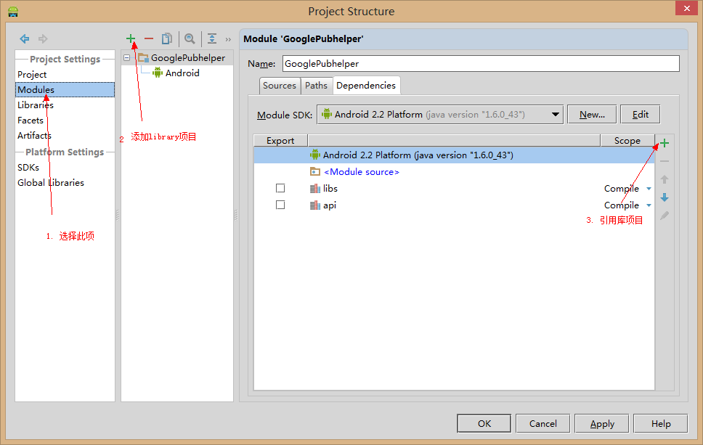The width and height of the screenshot is (703, 445).
Task: Click the New... SDK button
Action: [592, 114]
